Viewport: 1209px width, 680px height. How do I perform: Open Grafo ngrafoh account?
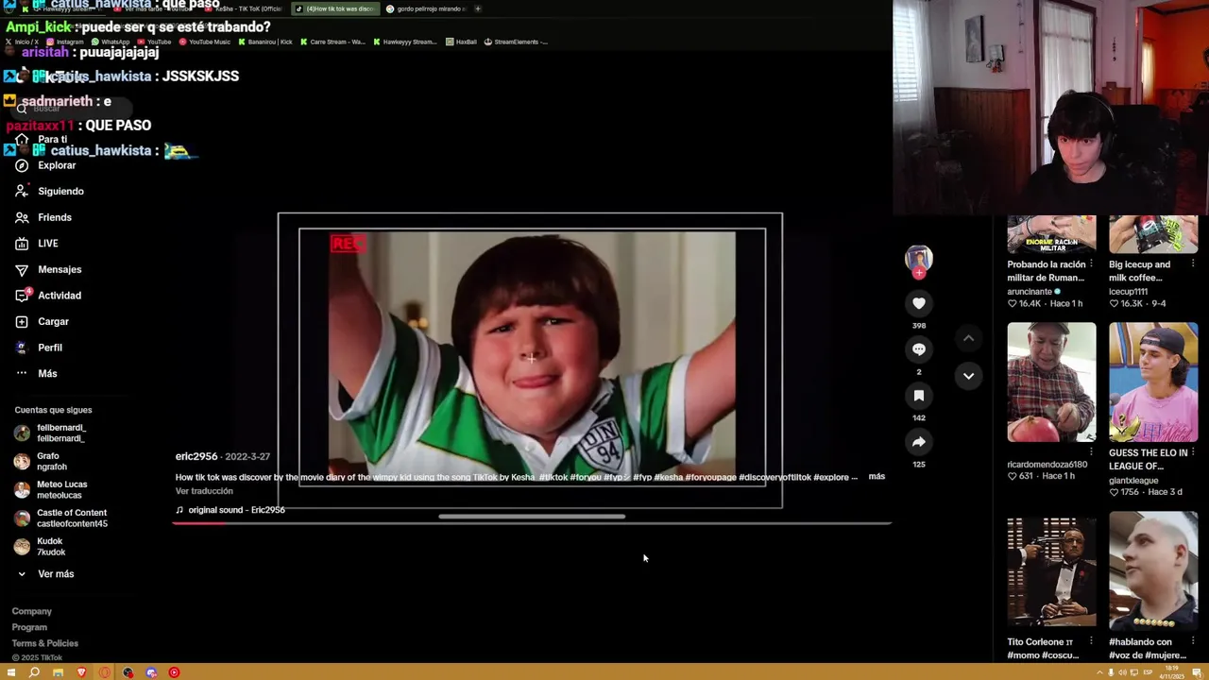point(41,461)
